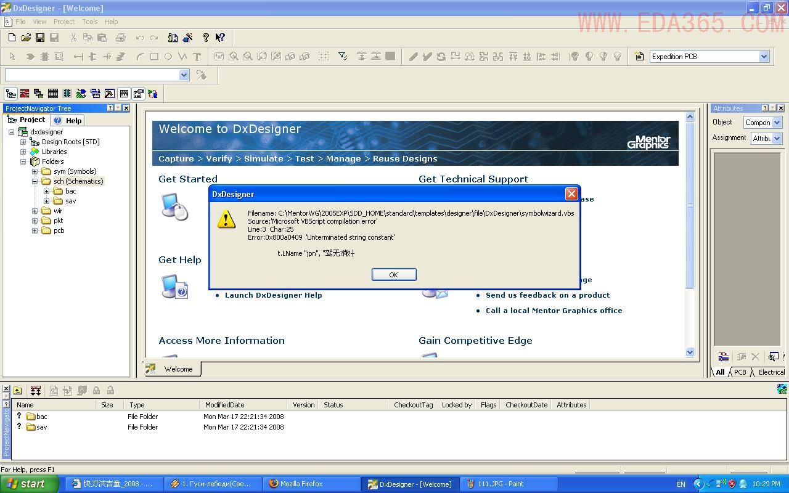Open the Object dropdown in Attributes panel

pos(777,122)
